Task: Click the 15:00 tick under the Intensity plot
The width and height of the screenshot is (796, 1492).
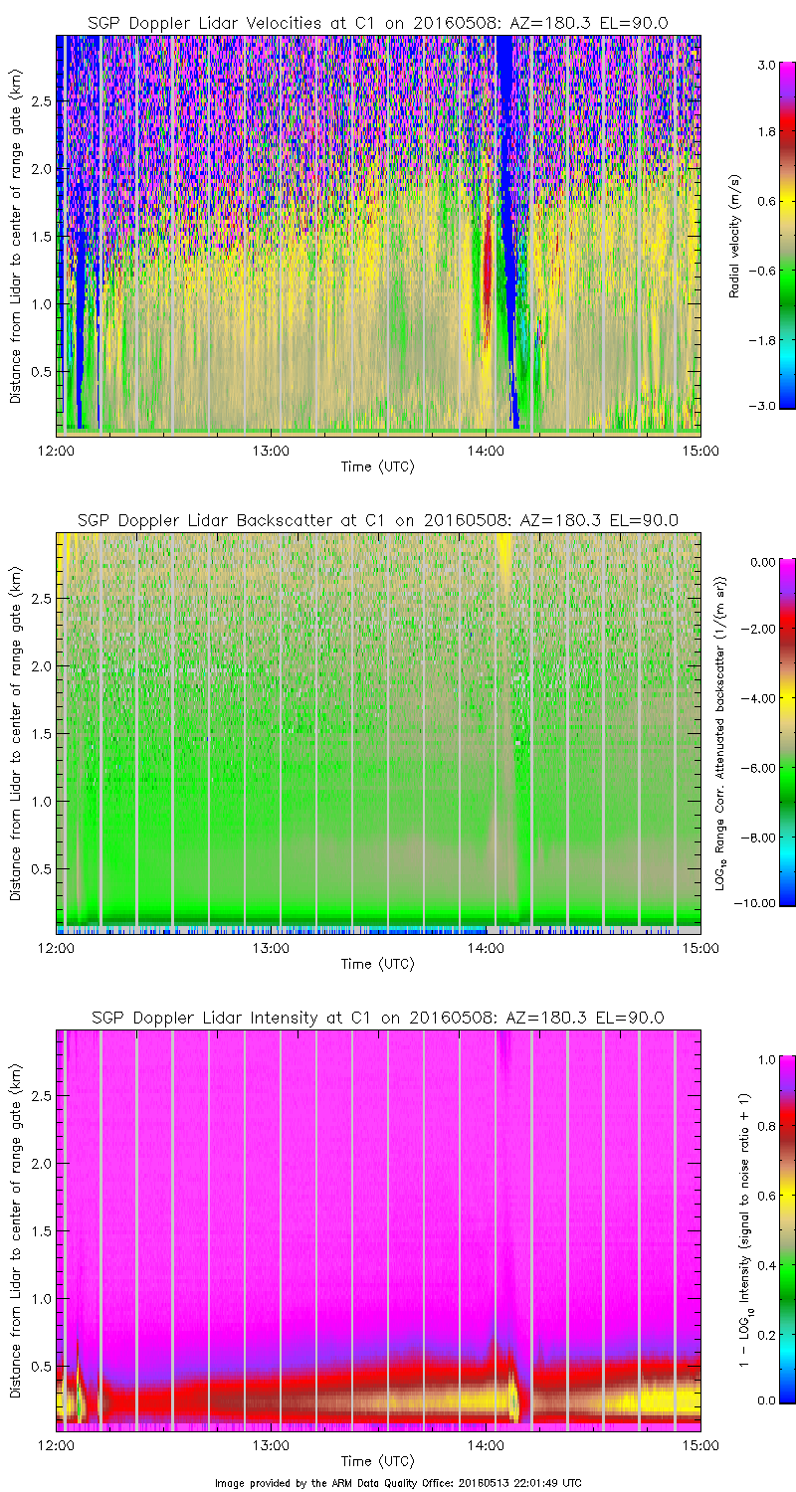Action: (699, 1444)
